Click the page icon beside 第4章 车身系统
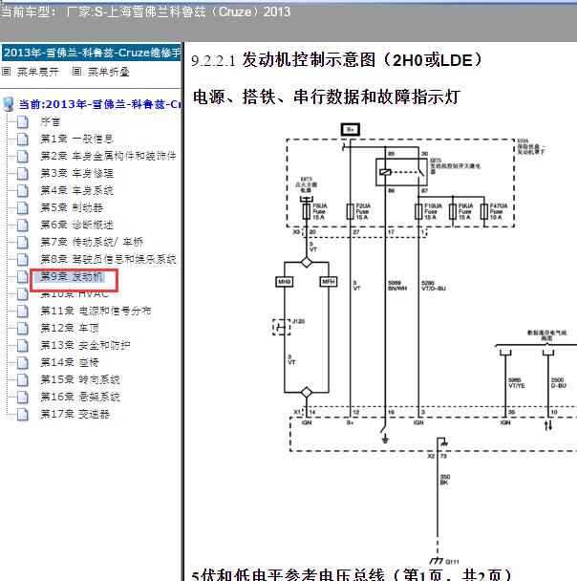Viewport: 577px width, 581px height. 23,190
